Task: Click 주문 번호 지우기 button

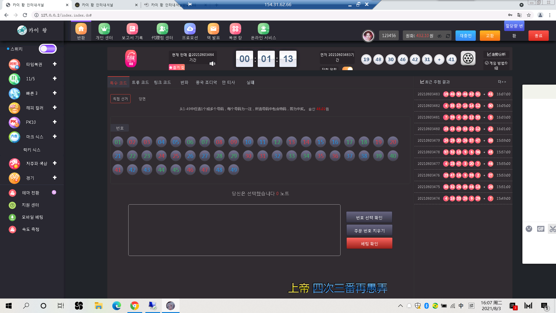Action: tap(369, 230)
